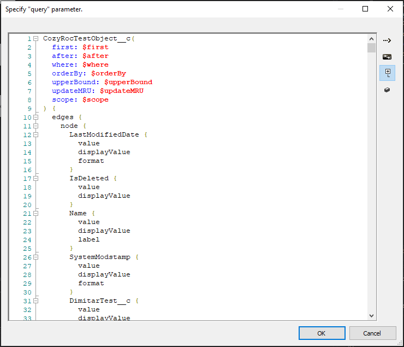Click the tab-width arrows icon
Image resolution: width=404 pixels, height=347 pixels.
[x=387, y=56]
